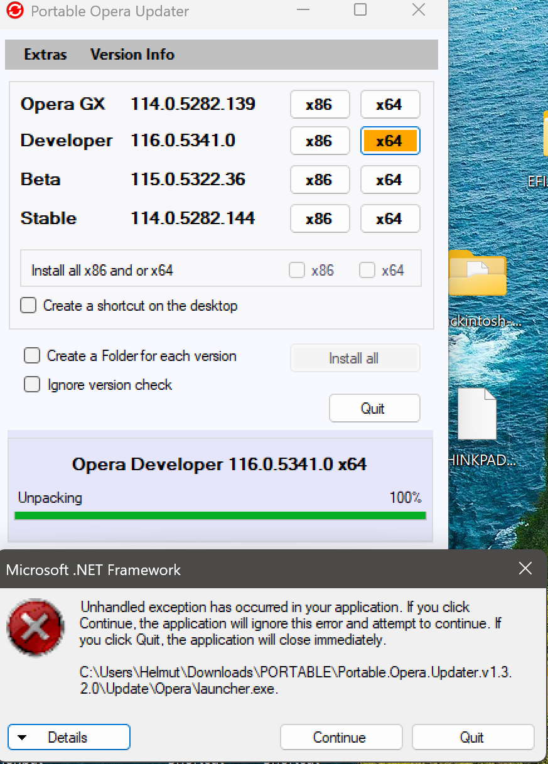Click the 100% progress value
548x764 pixels.
coord(406,498)
